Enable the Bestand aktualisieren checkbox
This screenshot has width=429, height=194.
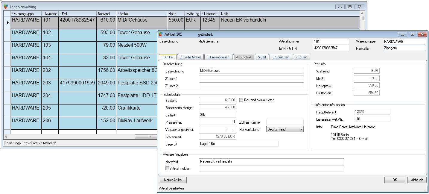pyautogui.click(x=241, y=100)
